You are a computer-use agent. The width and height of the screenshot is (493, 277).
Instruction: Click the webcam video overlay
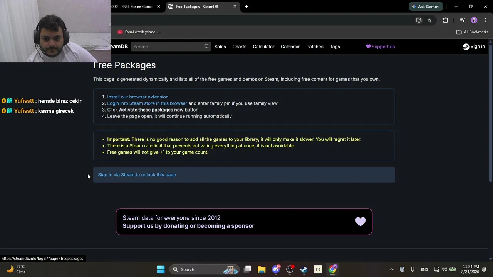55,31
